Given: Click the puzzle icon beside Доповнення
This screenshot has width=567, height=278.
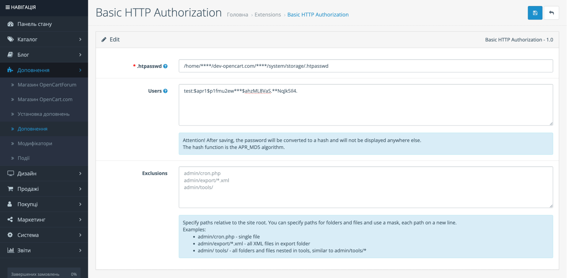Looking at the screenshot, I should pyautogui.click(x=10, y=70).
